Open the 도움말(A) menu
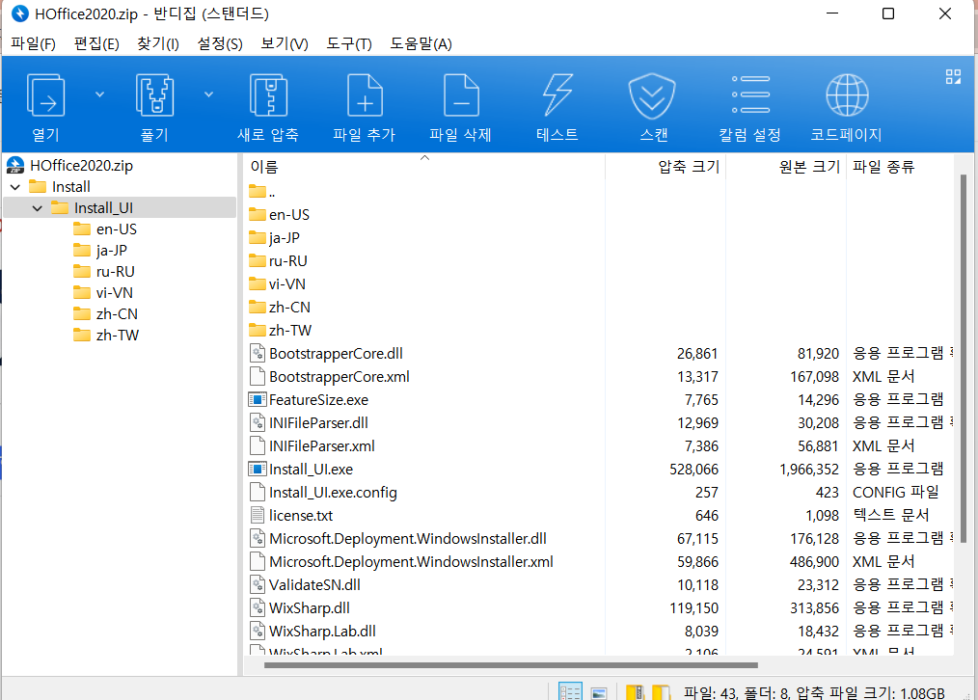978x700 pixels. [421, 43]
